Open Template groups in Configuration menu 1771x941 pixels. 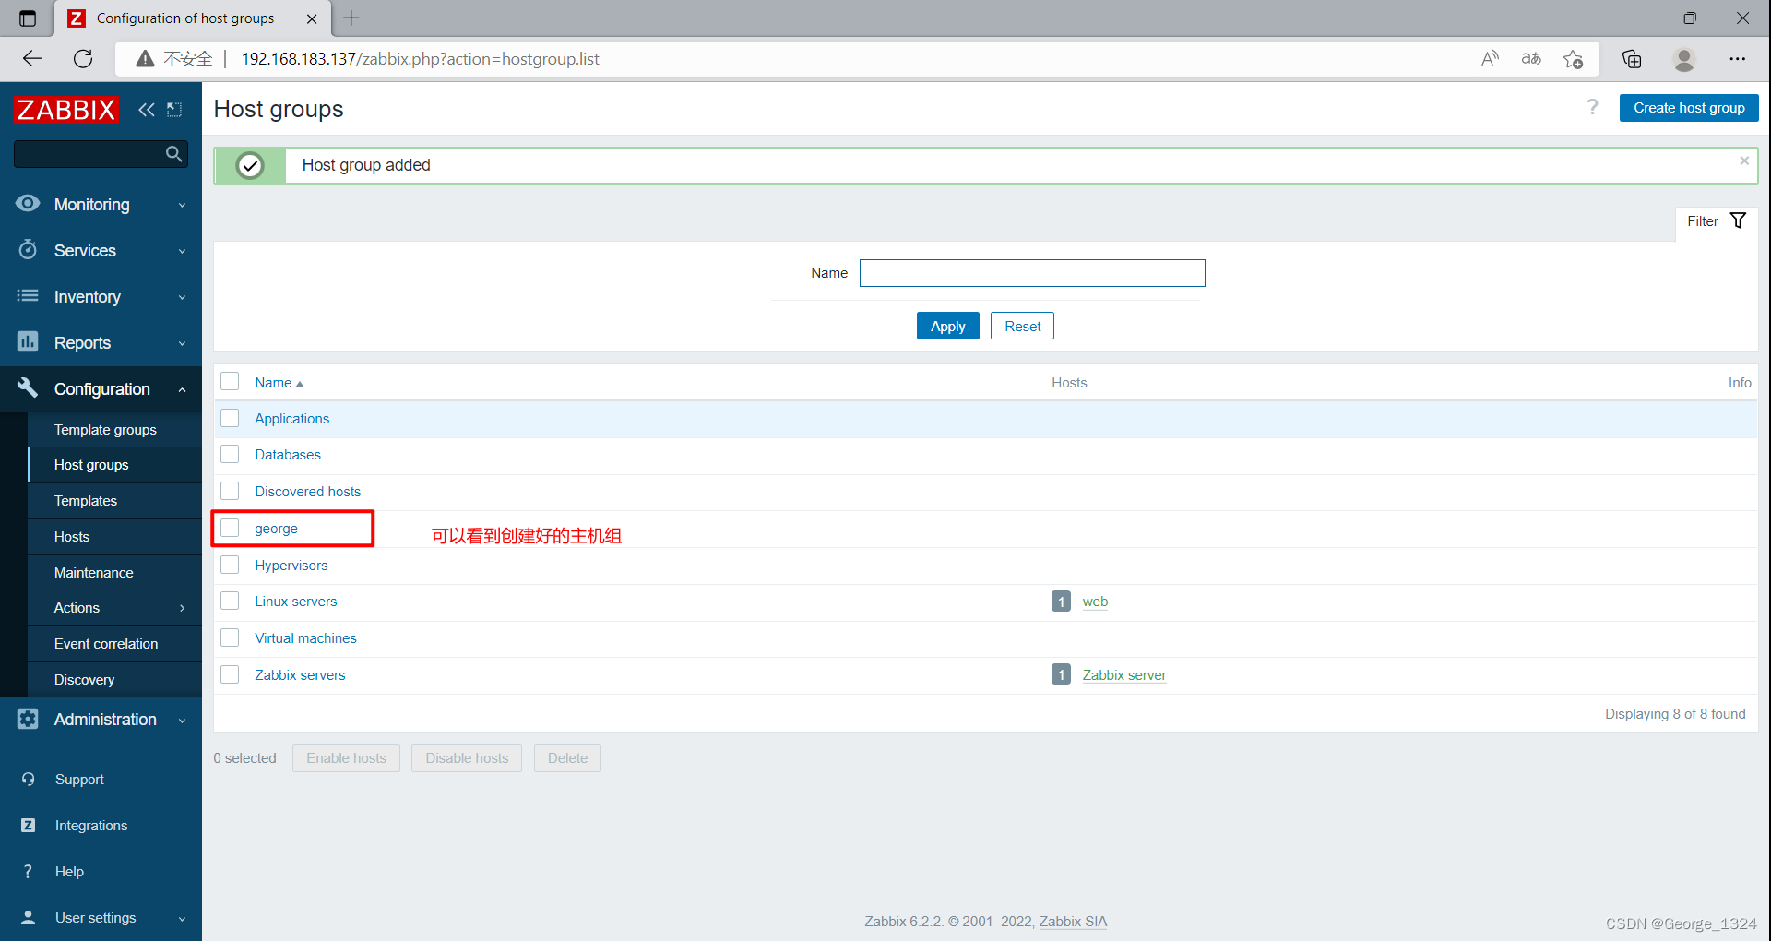[105, 429]
